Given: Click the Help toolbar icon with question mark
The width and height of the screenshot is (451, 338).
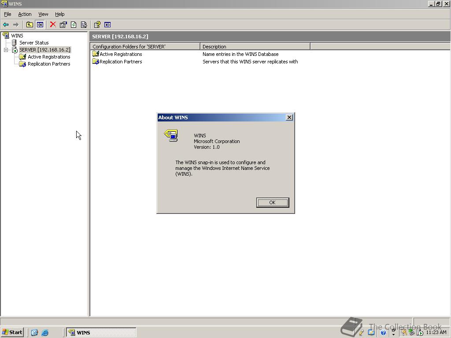Looking at the screenshot, I should (97, 25).
